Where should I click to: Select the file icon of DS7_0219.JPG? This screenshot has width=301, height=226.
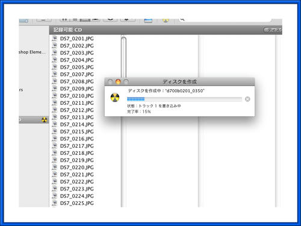click(54, 160)
